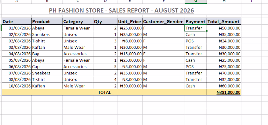Select the date 10/08/2026 cell
The height and width of the screenshot is (125, 268).
[17, 86]
